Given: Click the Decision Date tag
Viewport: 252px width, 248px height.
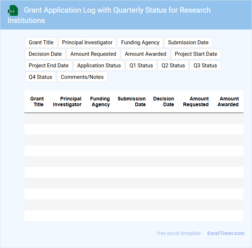Looking at the screenshot, I should click(45, 54).
